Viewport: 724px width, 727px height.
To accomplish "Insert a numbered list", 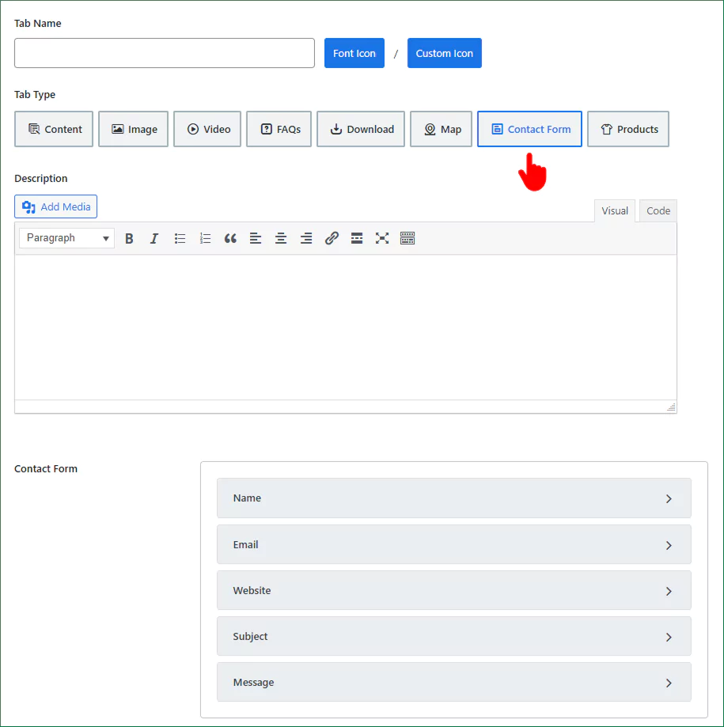I will (205, 238).
